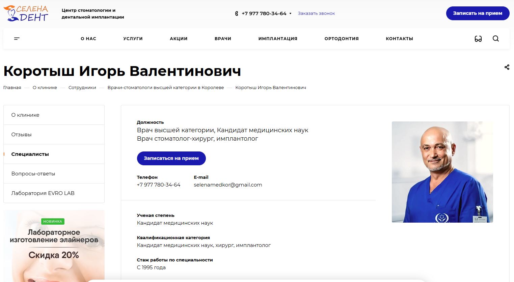Click the header phone number +7 977 780-34-64
The height and width of the screenshot is (282, 514).
[264, 13]
